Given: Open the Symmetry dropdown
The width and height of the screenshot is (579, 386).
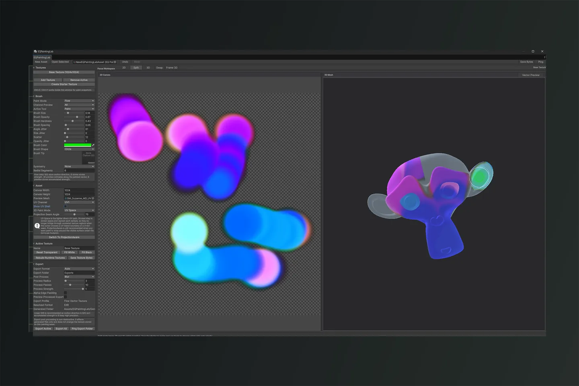Looking at the screenshot, I should tap(79, 166).
